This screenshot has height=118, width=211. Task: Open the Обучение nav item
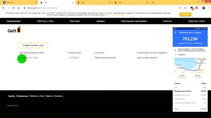75,21
